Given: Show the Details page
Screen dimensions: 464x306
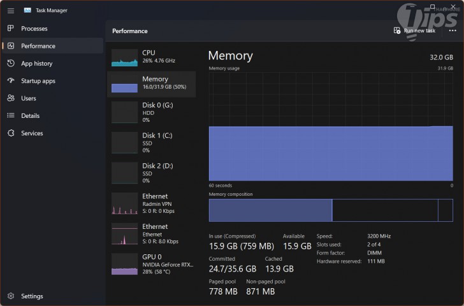Looking at the screenshot, I should click(x=53, y=116).
